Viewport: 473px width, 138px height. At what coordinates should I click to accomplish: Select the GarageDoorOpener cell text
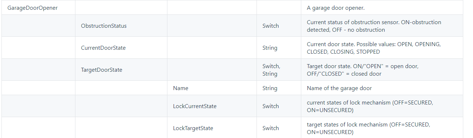coord(32,8)
